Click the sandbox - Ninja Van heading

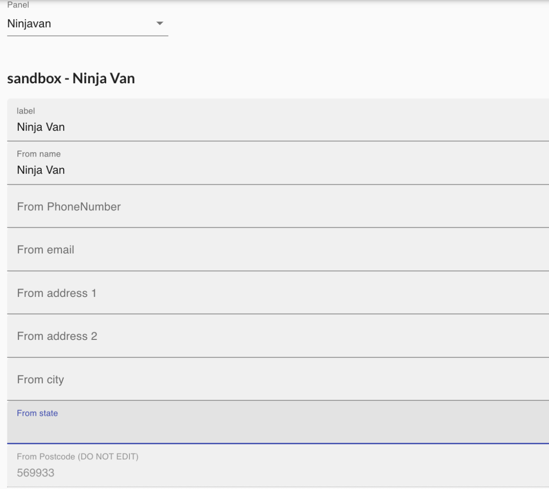[70, 78]
